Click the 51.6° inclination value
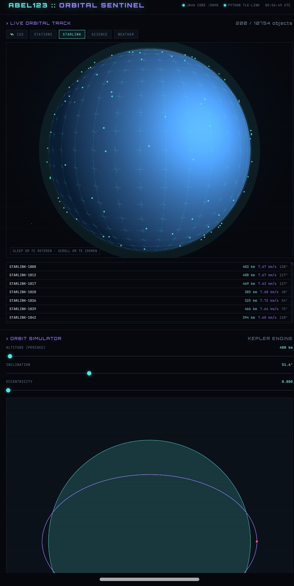The image size is (294, 586). tap(287, 365)
